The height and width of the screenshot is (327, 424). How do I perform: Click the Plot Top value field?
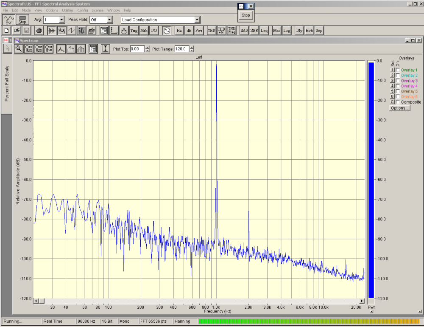[x=137, y=49]
